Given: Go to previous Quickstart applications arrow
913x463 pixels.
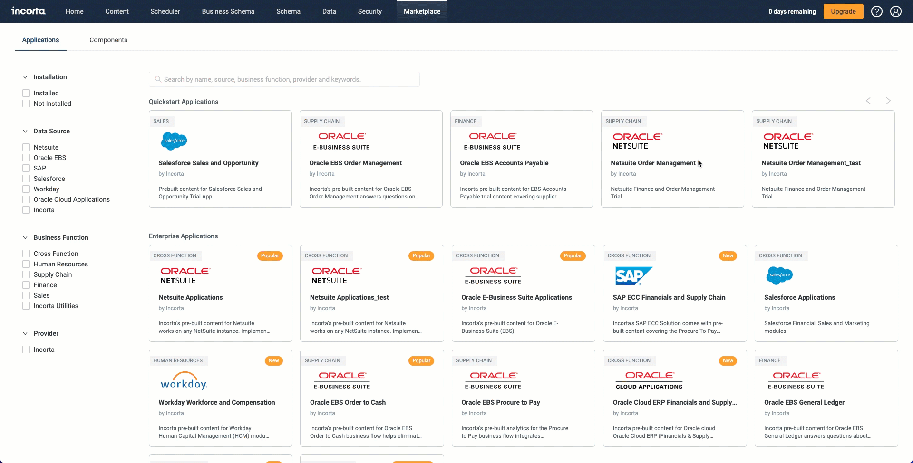Looking at the screenshot, I should [868, 101].
